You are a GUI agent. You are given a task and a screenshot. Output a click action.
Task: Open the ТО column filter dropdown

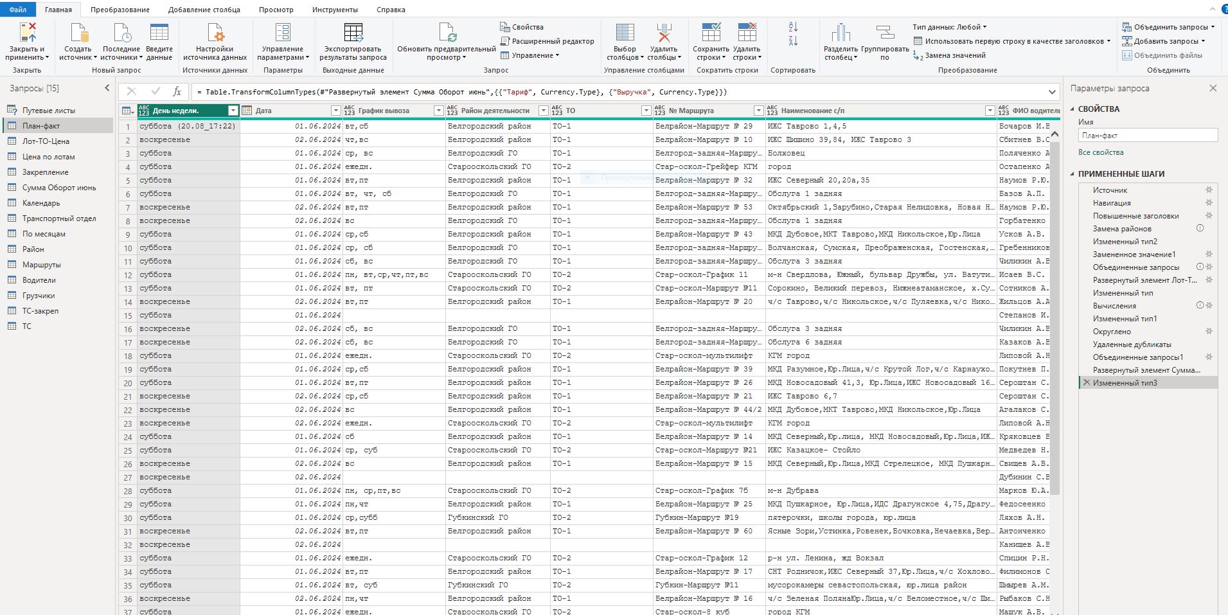[x=646, y=111]
